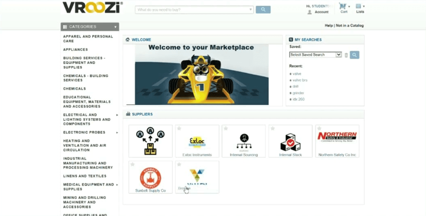Click the Not in a Catalog link
Viewport: 426px width, 216px height.
pyautogui.click(x=350, y=26)
